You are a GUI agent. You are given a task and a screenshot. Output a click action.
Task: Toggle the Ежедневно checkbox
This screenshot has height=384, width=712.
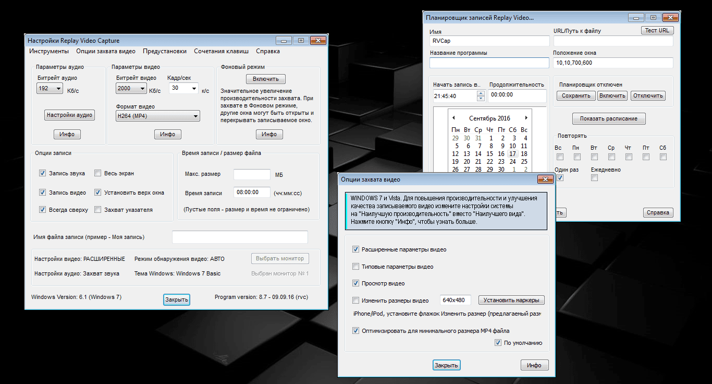click(x=594, y=178)
